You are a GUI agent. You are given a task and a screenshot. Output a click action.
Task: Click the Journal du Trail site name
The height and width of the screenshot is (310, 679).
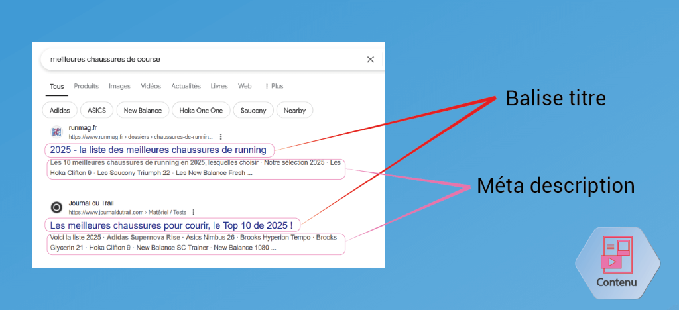point(91,203)
